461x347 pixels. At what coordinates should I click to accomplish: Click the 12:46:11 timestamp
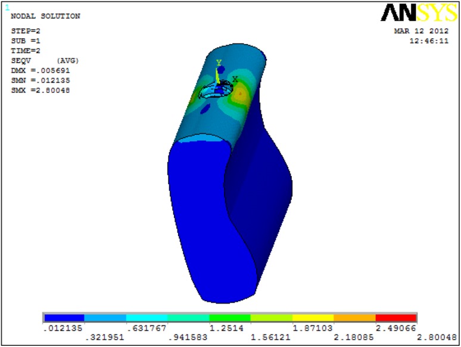click(429, 41)
